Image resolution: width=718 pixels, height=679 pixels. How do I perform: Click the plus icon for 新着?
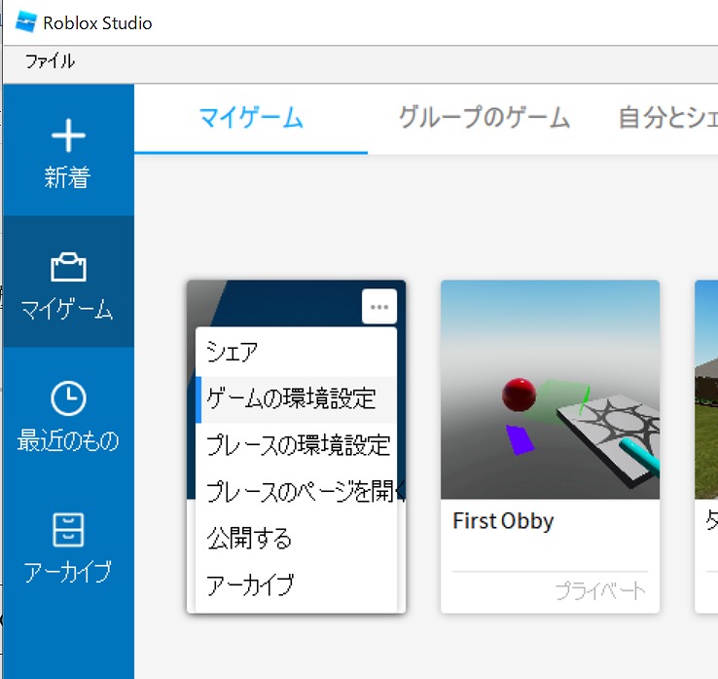[x=68, y=135]
